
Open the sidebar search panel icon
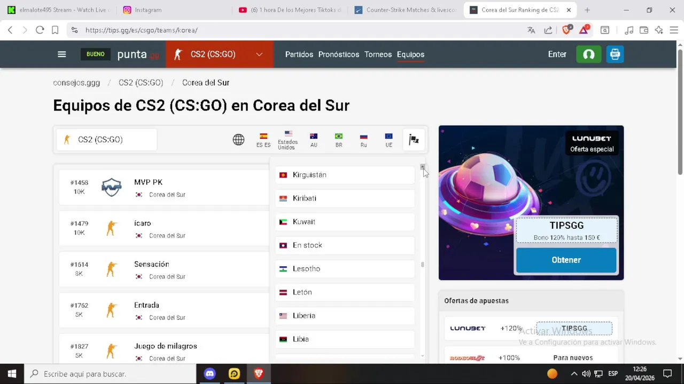pyautogui.click(x=605, y=30)
